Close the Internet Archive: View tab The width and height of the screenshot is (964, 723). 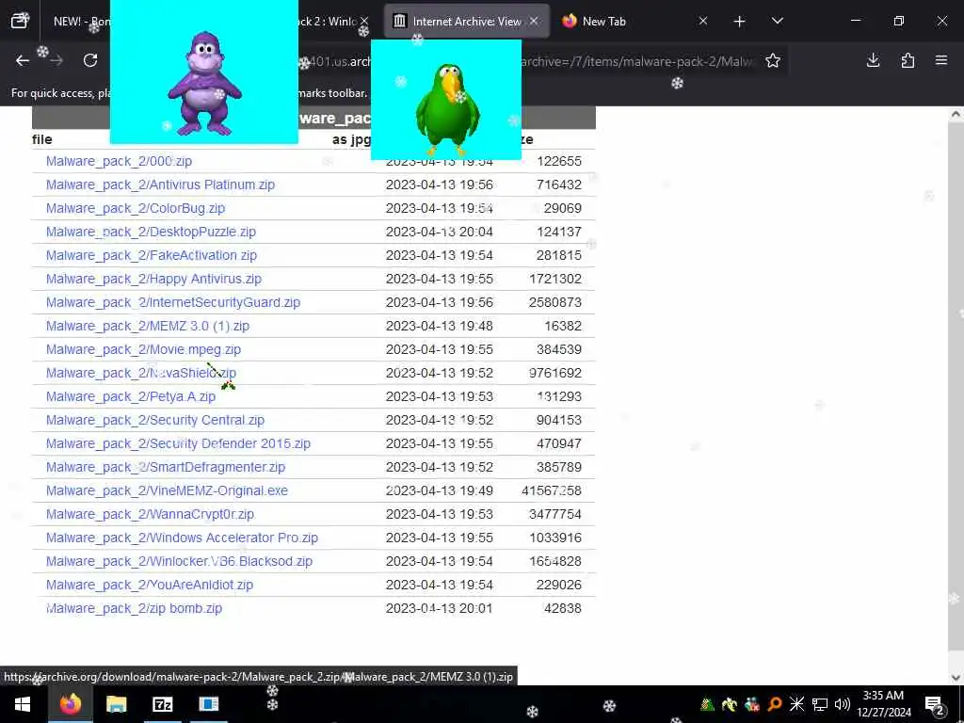(x=534, y=22)
